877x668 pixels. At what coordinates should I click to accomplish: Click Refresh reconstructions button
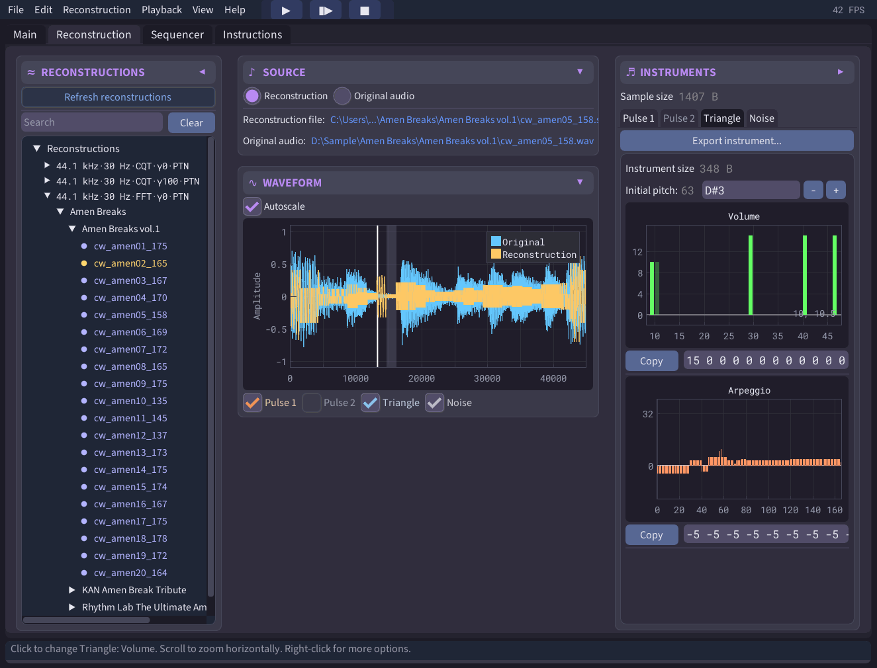pos(118,97)
